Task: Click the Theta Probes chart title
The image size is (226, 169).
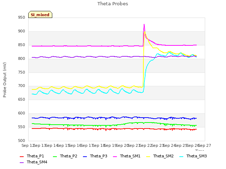Action: [x=113, y=4]
